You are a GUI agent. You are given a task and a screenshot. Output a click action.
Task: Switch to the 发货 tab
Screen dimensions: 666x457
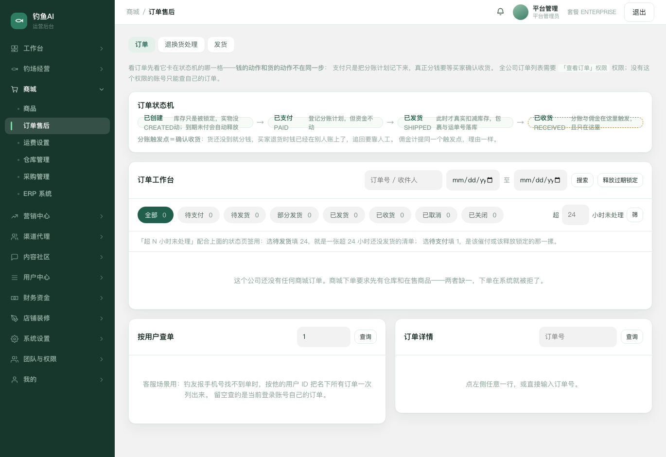coord(221,45)
